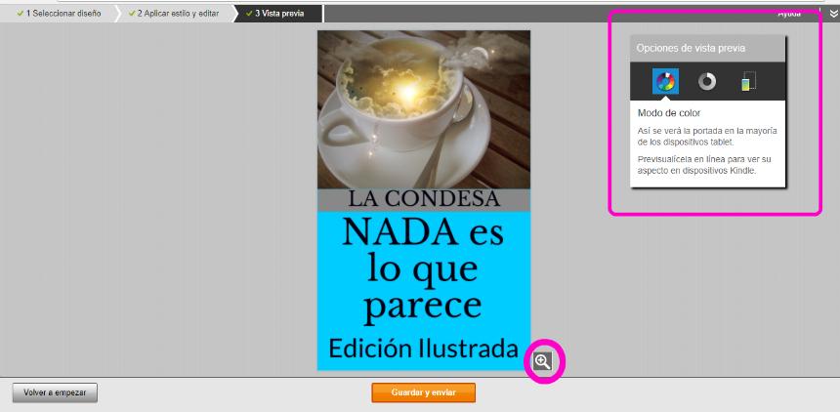The width and height of the screenshot is (840, 412).
Task: Click the zoom magnifier icon below cover
Action: click(543, 361)
